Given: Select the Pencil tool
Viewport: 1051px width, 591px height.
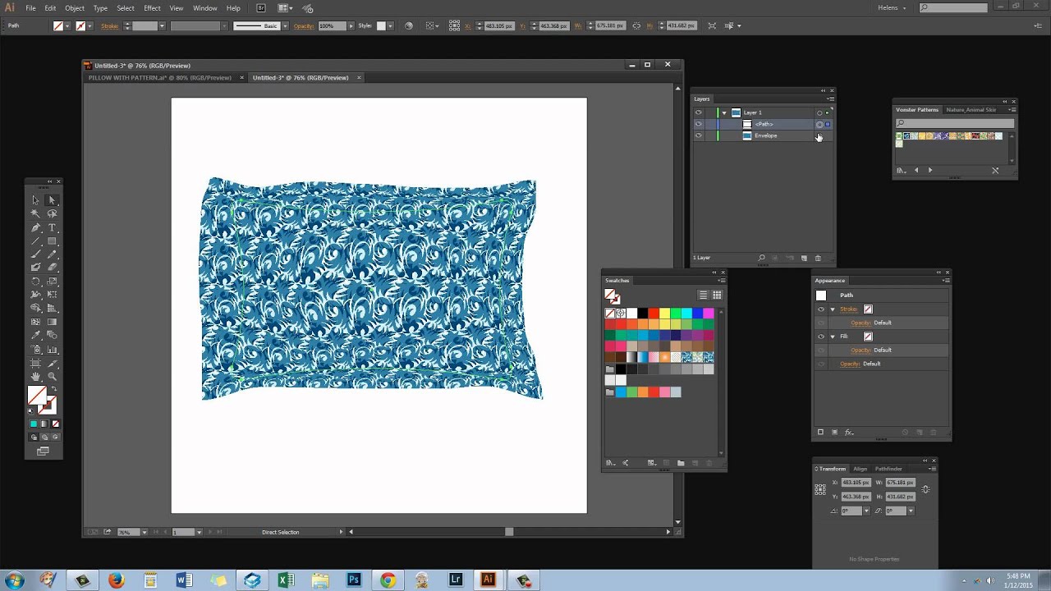Looking at the screenshot, I should click(52, 254).
